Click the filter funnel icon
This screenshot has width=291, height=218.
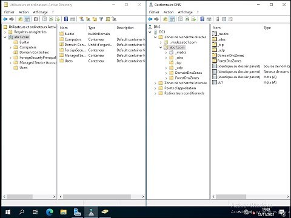(x=101, y=19)
